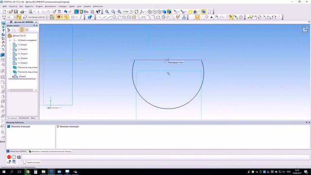Open the Windows notification center

306,172
